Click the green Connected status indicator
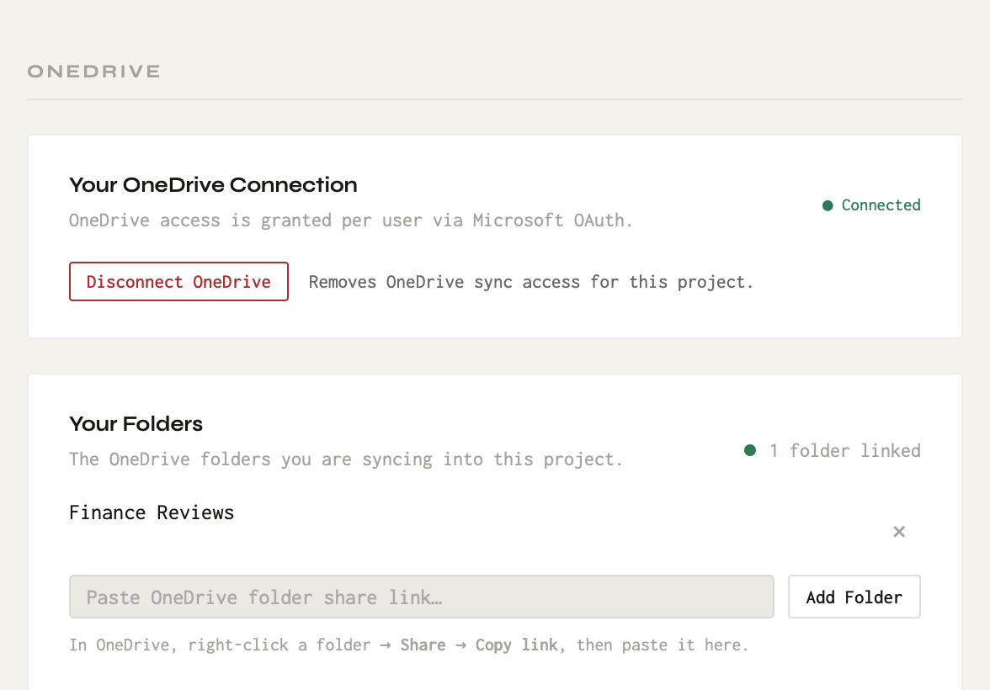This screenshot has height=690, width=990. point(871,205)
